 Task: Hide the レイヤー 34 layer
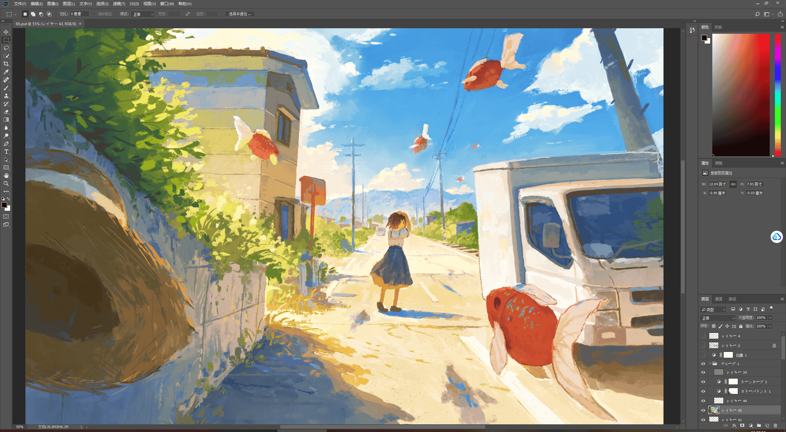(x=703, y=372)
